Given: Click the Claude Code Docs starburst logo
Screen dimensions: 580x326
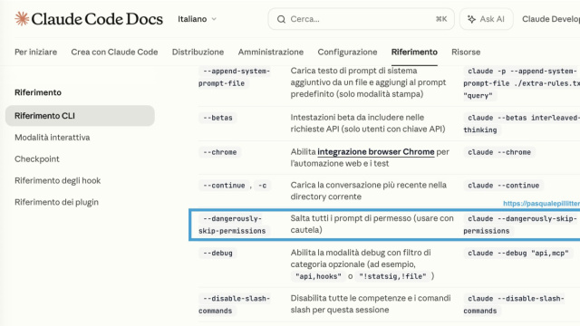Looking at the screenshot, I should pos(22,18).
